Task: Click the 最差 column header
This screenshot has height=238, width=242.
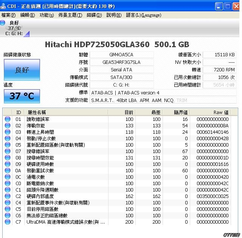Action: coord(149,112)
